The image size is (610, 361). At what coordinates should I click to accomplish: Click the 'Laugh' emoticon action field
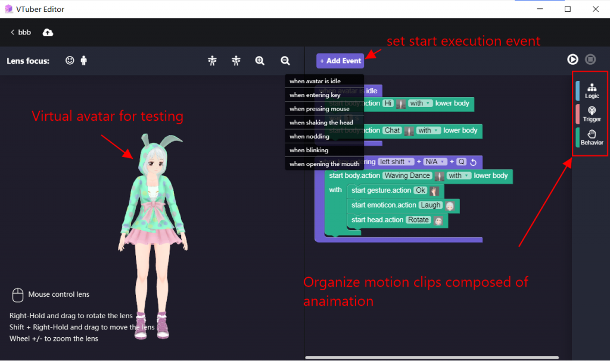(x=431, y=205)
